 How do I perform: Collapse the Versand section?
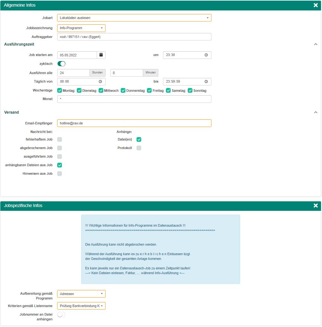(x=315, y=112)
